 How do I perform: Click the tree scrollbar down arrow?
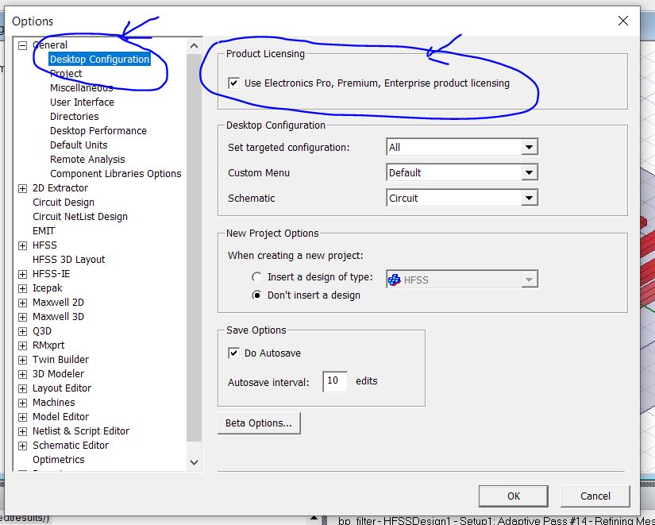(195, 462)
